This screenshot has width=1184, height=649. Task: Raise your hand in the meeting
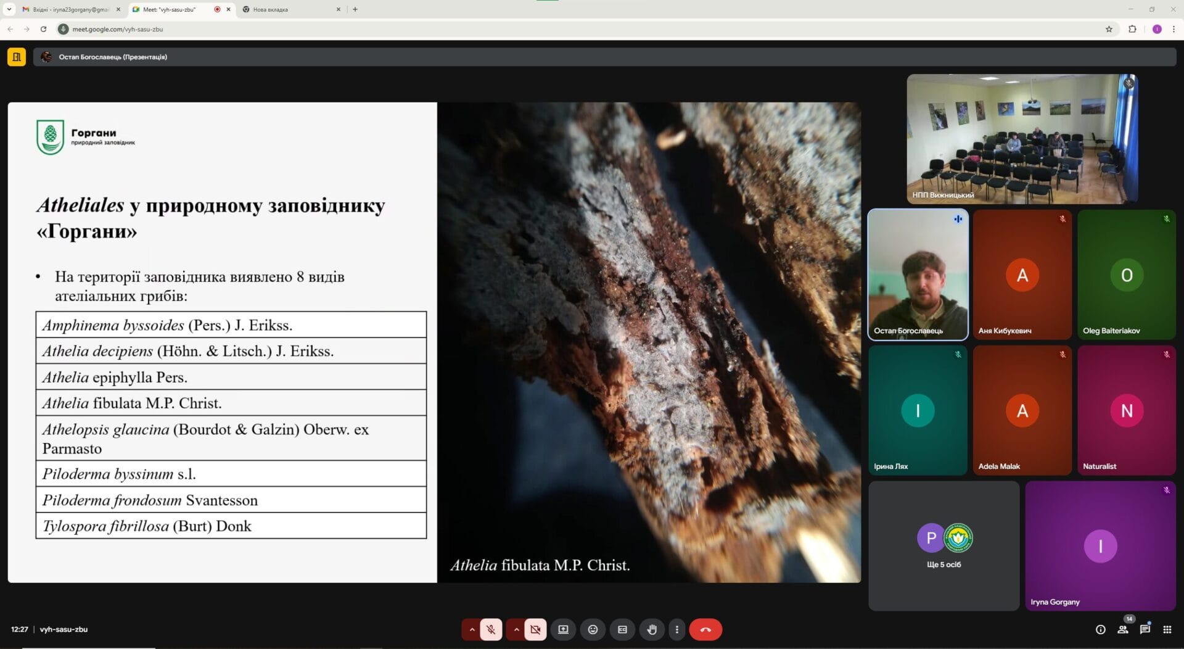pyautogui.click(x=652, y=629)
